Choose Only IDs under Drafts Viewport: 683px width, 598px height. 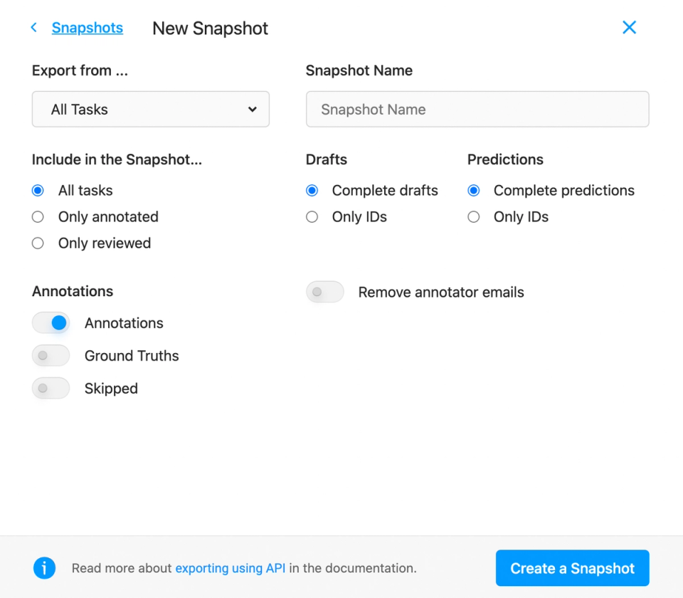tap(312, 216)
